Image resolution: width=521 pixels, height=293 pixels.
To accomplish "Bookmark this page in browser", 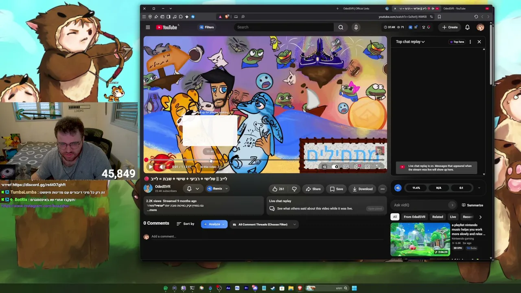I will [439, 17].
